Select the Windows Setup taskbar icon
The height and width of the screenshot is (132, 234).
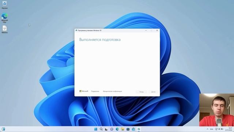click(x=139, y=129)
